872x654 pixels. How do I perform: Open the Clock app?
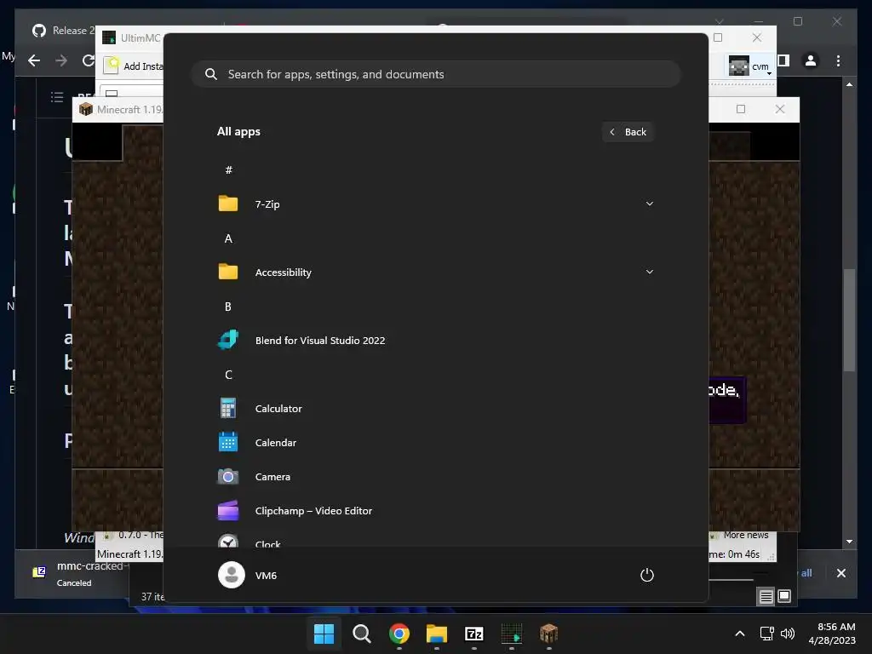click(x=435, y=541)
